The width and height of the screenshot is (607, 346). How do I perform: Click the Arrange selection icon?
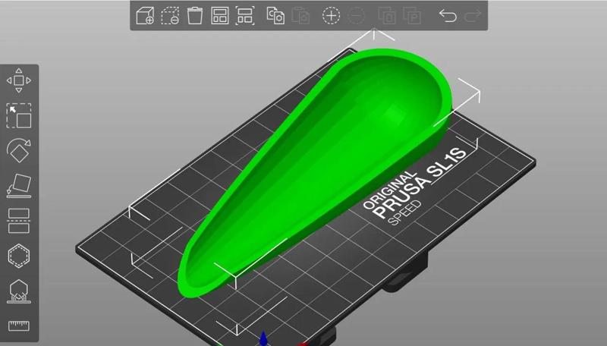(x=245, y=16)
